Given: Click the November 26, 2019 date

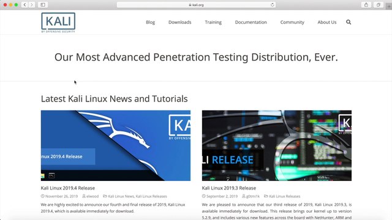Looking at the screenshot, I should point(61,196).
